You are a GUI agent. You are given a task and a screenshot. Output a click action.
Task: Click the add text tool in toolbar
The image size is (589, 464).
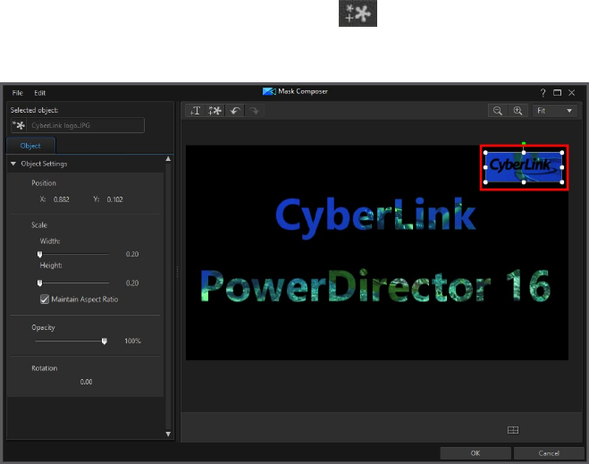[196, 111]
